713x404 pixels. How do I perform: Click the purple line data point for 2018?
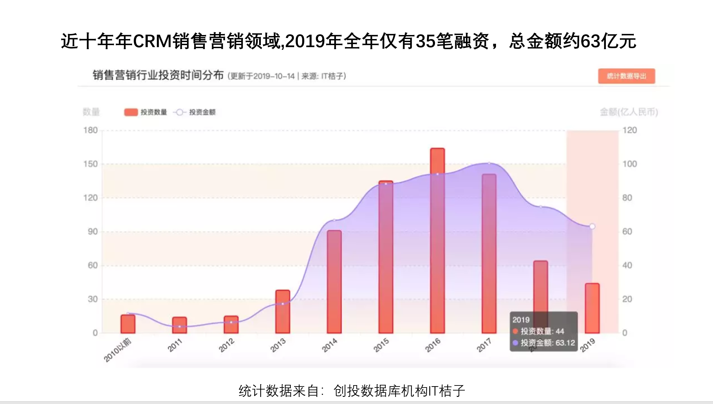[540, 207]
